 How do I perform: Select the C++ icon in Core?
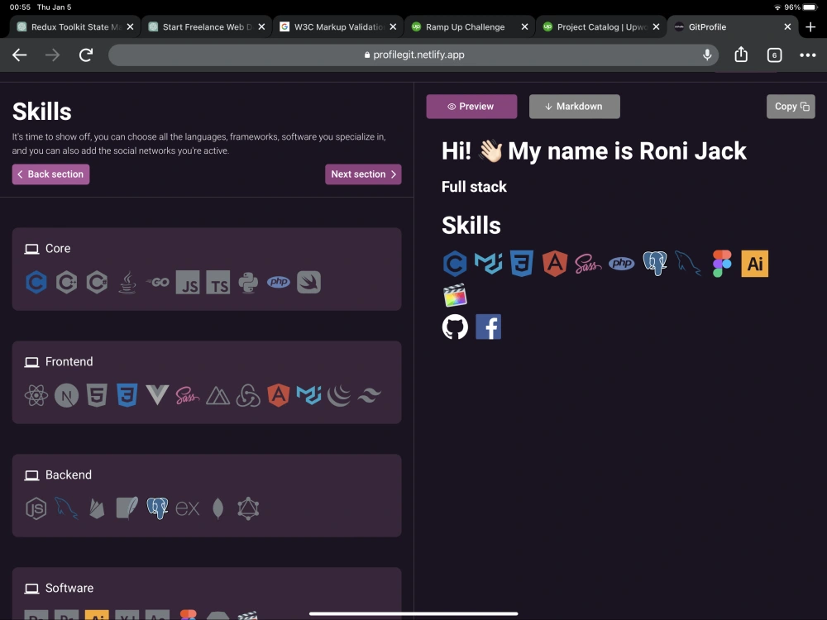click(66, 283)
